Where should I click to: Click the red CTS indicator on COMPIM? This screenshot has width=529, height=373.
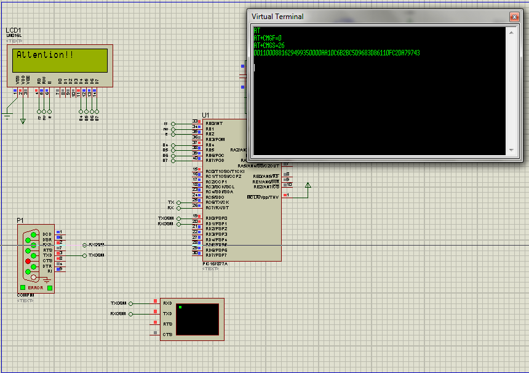[x=27, y=261]
